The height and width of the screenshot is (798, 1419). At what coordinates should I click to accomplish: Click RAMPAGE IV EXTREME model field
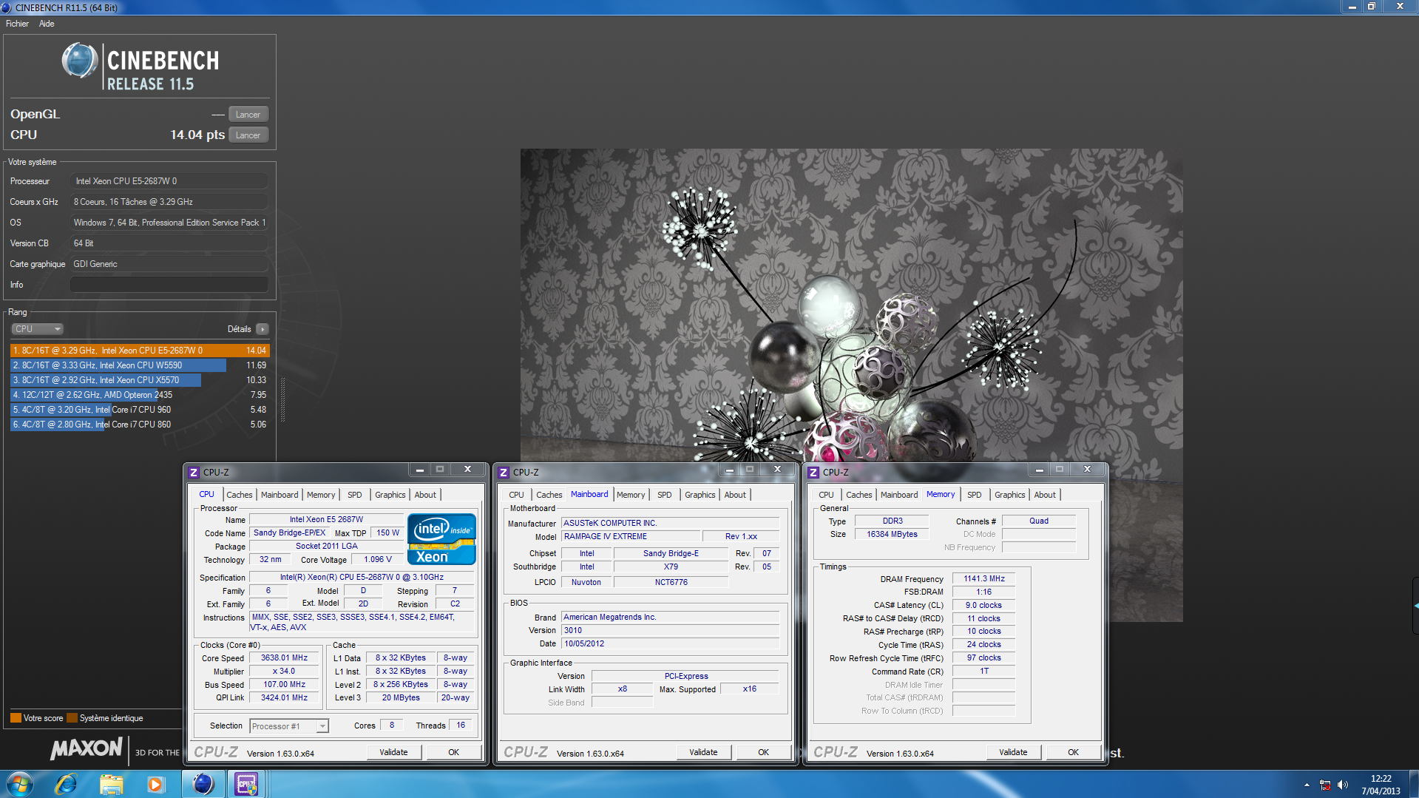(630, 536)
